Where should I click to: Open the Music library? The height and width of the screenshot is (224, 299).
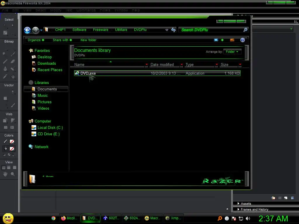43,95
